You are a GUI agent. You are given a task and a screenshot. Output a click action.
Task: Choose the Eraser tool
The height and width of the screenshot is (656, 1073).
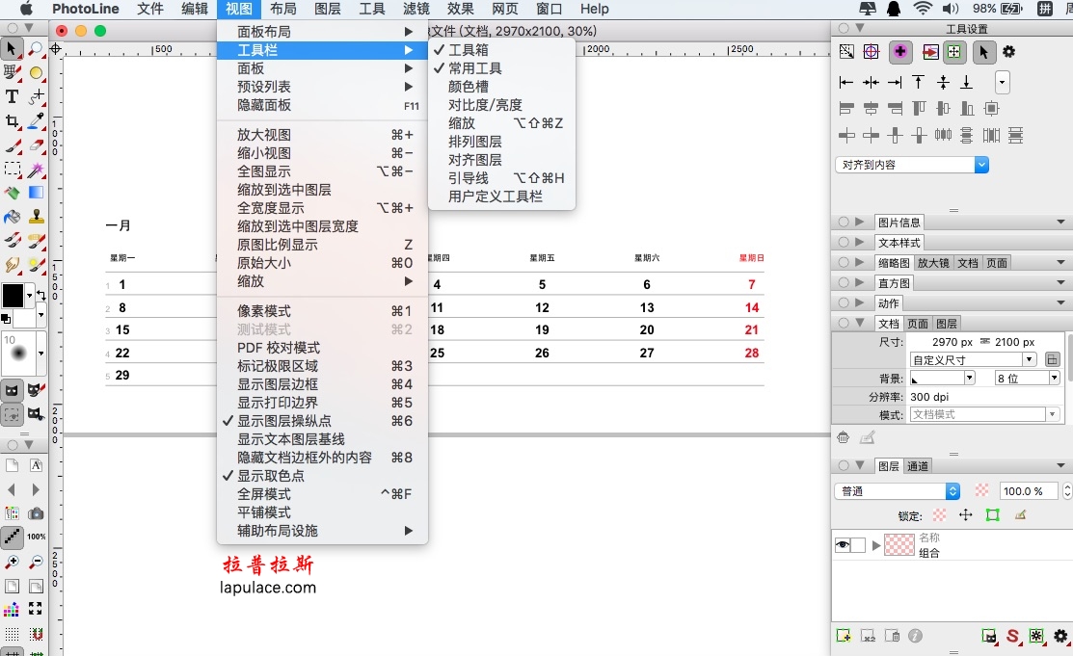click(37, 145)
